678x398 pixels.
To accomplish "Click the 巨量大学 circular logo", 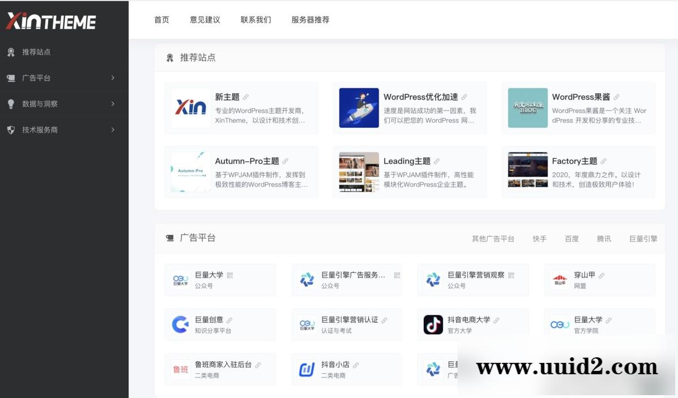I will coord(180,279).
